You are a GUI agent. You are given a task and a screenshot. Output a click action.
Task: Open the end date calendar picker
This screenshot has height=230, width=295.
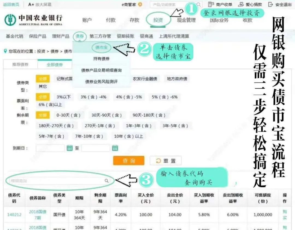(x=115, y=148)
